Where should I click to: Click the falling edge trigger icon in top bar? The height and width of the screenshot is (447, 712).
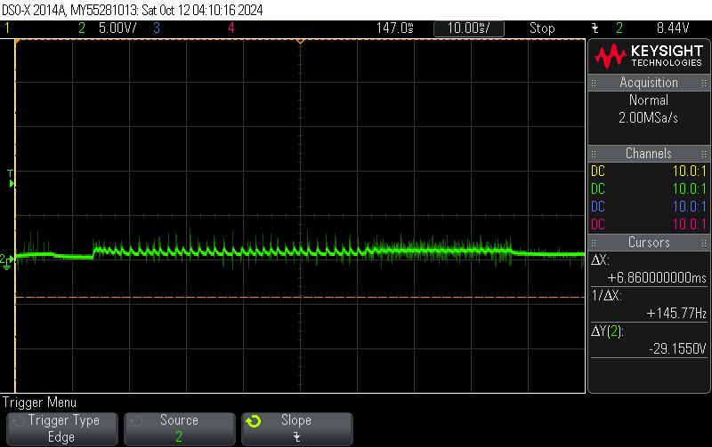tap(595, 28)
